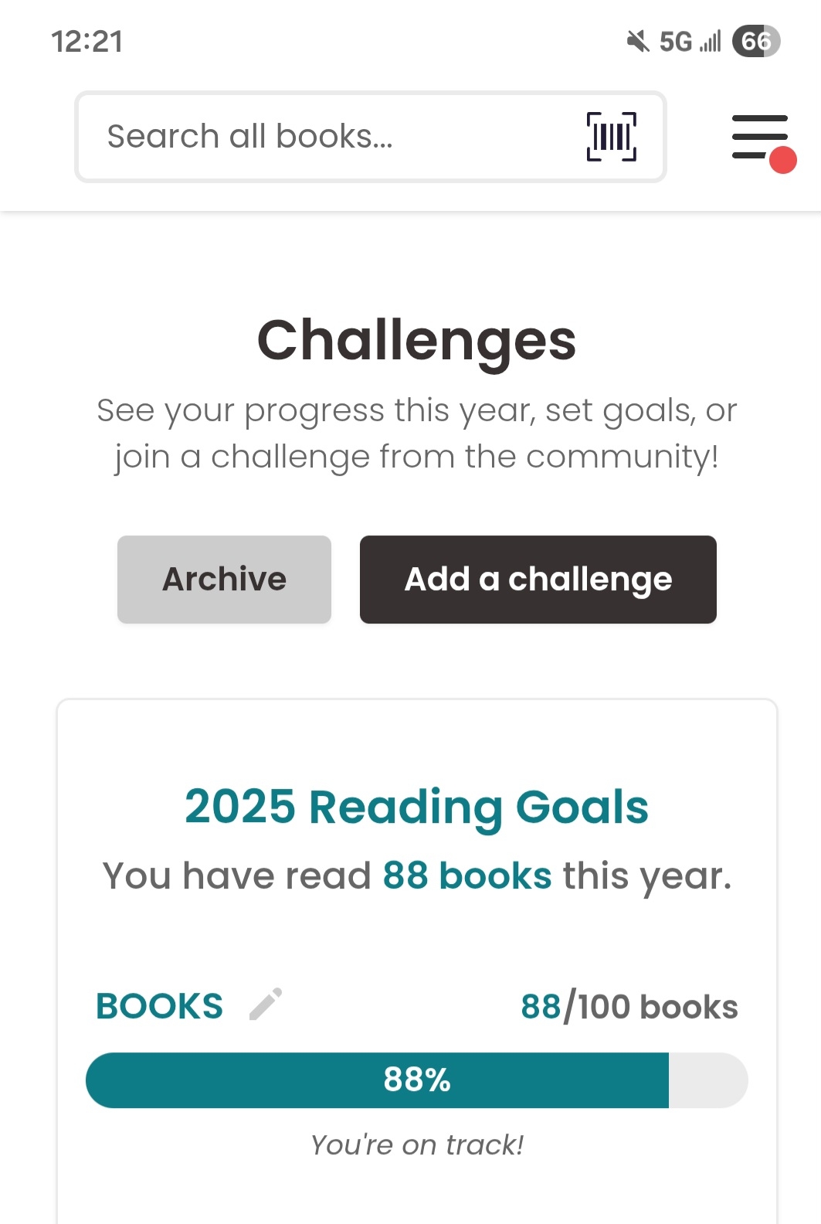Tap the muted sound status icon
Screen dimensions: 821x1224
637,41
